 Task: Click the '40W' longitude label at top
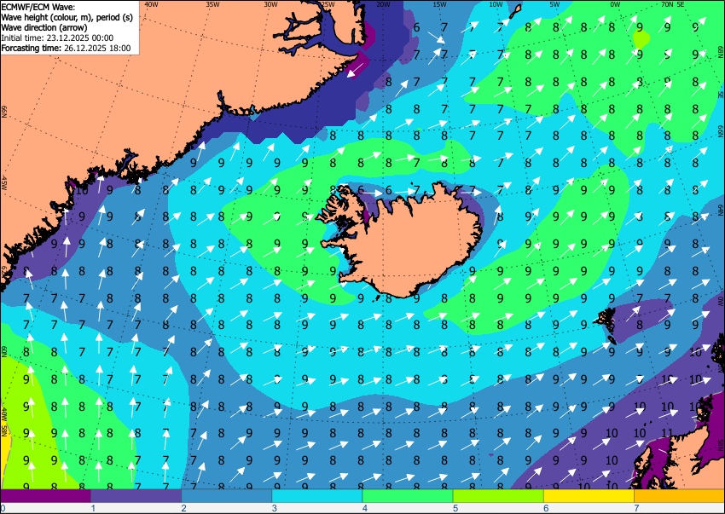point(151,4)
